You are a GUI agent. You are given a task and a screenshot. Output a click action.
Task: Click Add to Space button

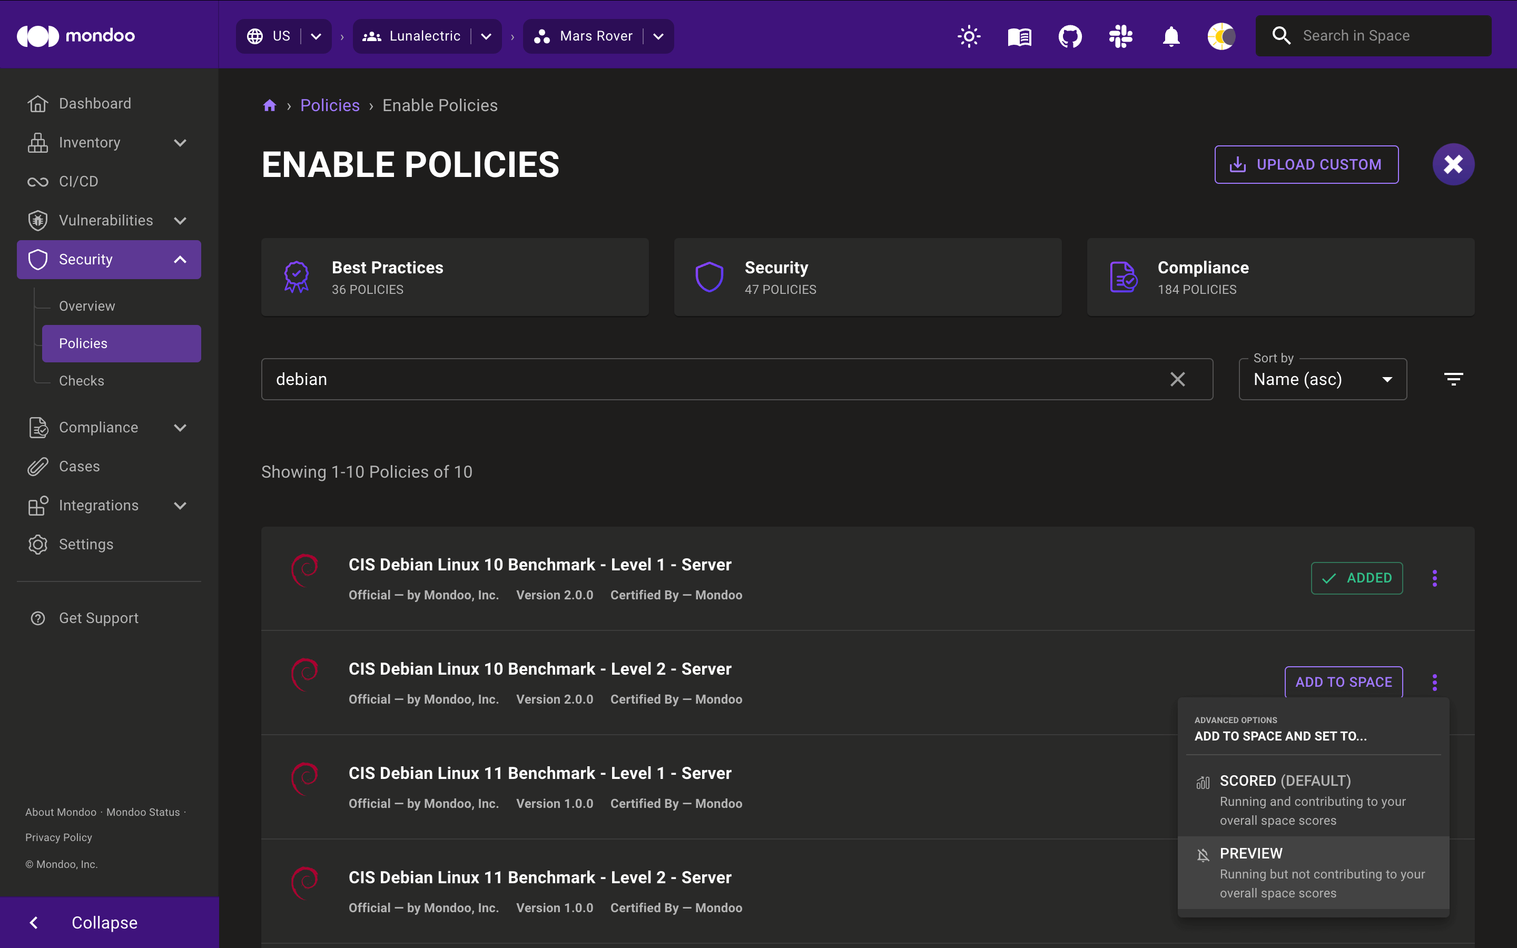tap(1343, 682)
